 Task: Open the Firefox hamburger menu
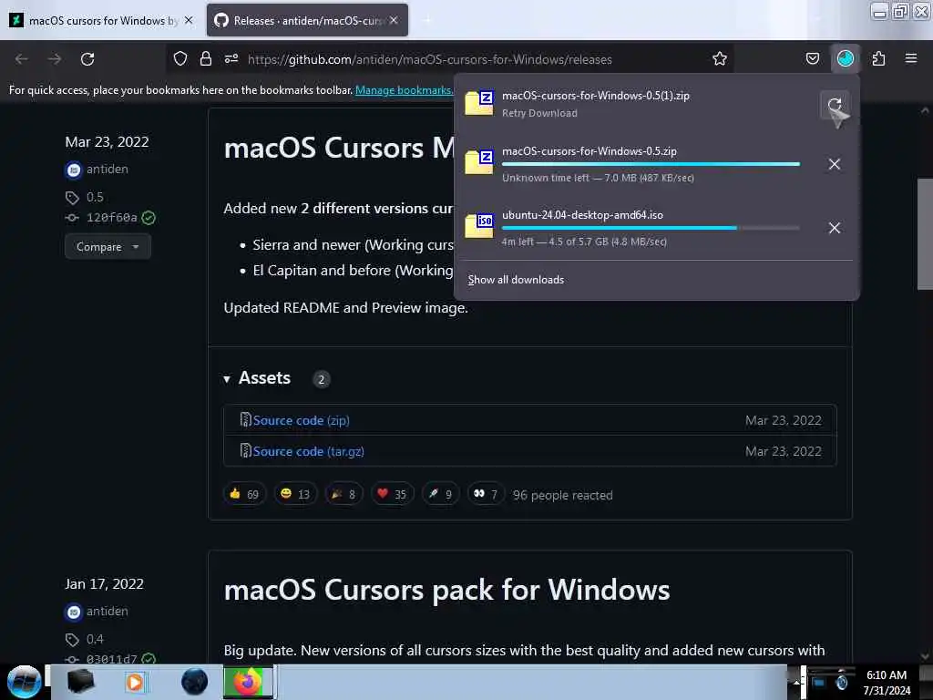click(911, 58)
